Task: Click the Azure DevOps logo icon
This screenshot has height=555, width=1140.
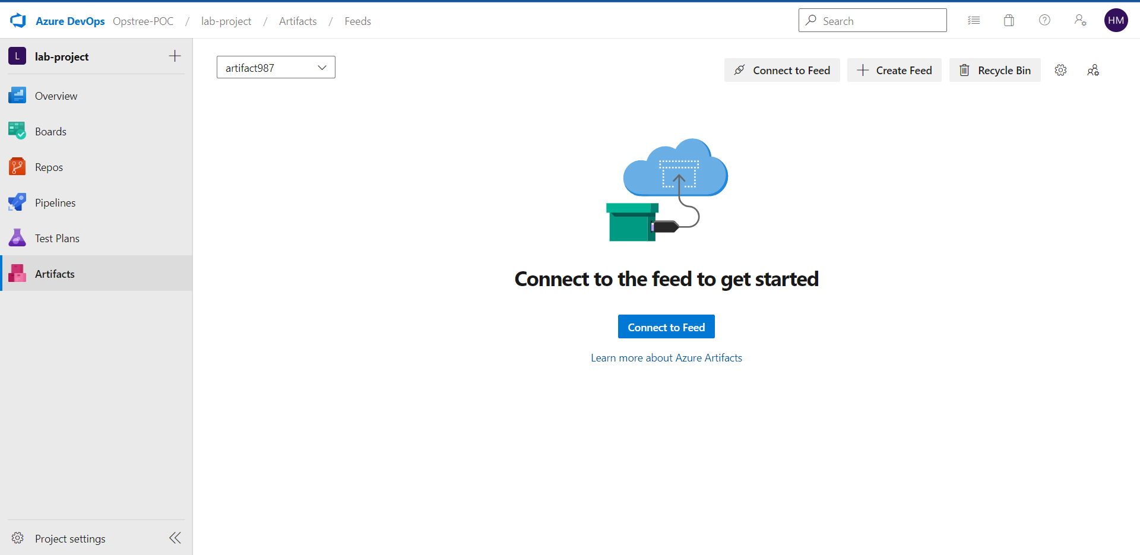Action: (18, 21)
